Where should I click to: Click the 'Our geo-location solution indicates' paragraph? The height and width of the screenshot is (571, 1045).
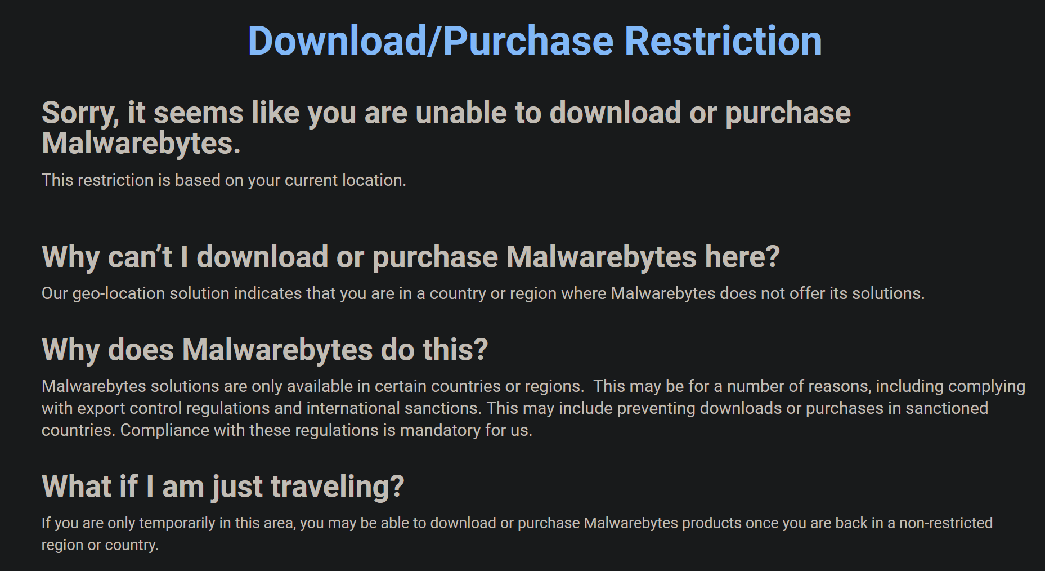[483, 293]
